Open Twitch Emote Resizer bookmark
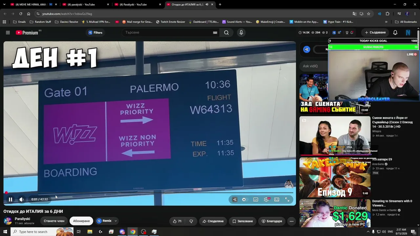 point(171,22)
